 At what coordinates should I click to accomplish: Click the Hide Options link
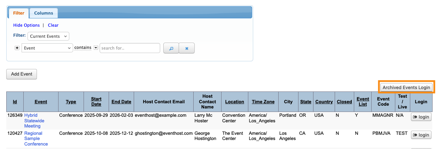26,25
